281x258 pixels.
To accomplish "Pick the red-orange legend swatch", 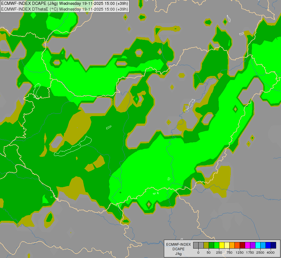I will (237, 245).
